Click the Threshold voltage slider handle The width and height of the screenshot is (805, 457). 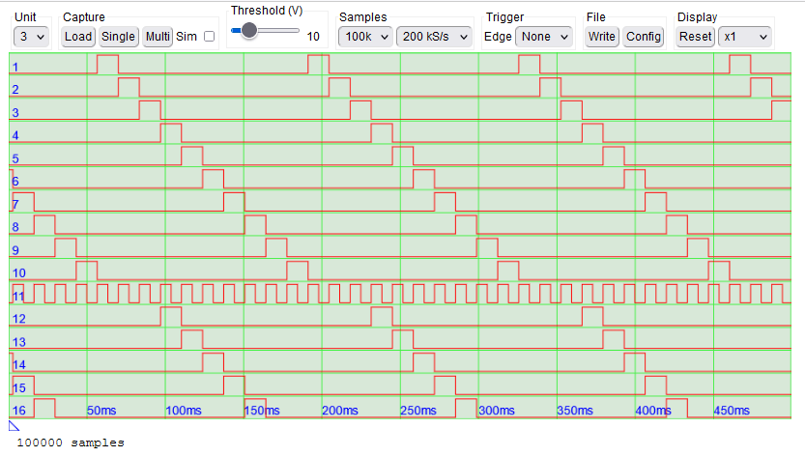coord(249,30)
